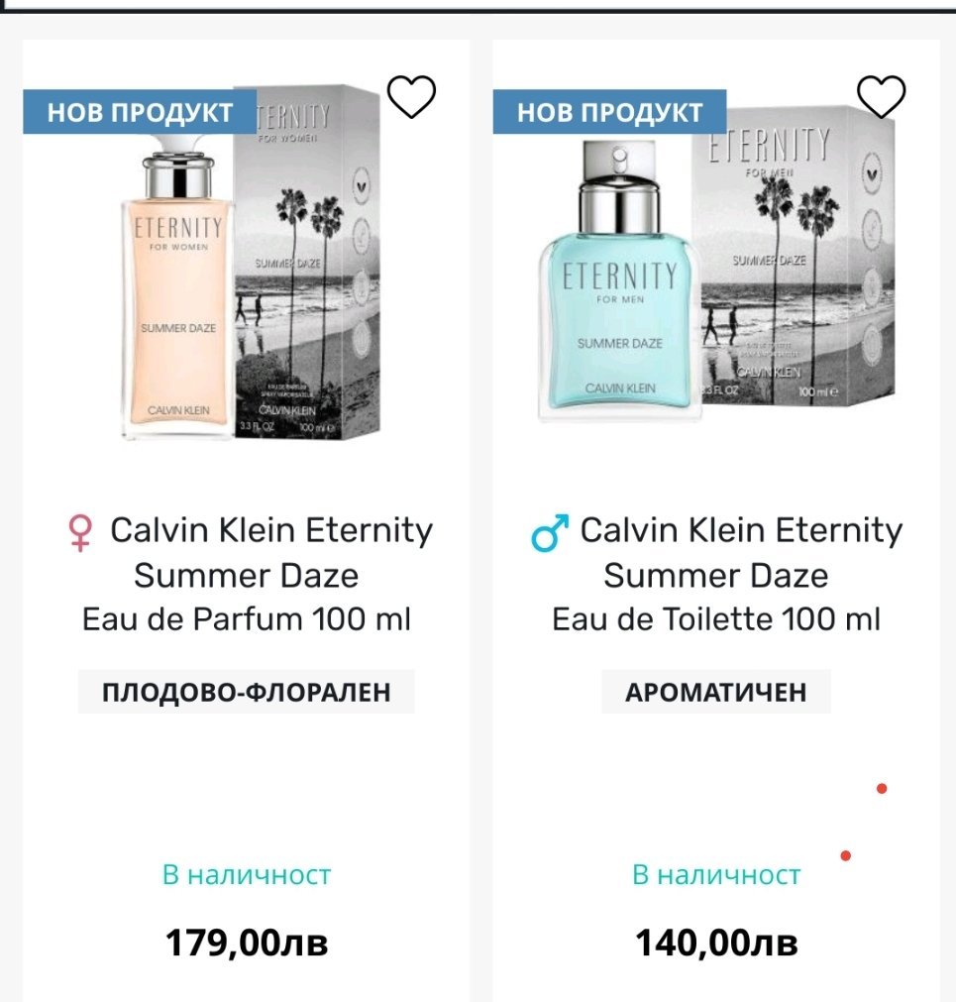Image resolution: width=956 pixels, height=1002 pixels.
Task: Click the 140,00лв price
Action: [716, 943]
